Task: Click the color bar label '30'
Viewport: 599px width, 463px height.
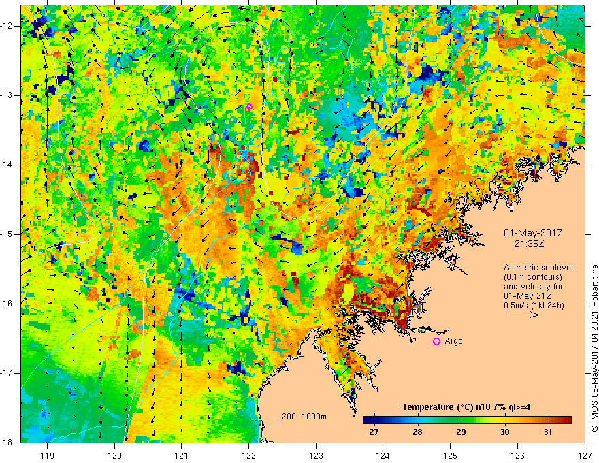Action: 504,432
